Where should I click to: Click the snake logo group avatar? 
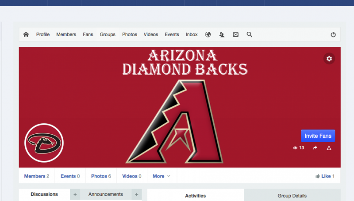44,143
